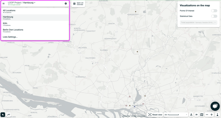Zoom out with the minus icon
221x118 pixels.
(x=207, y=114)
